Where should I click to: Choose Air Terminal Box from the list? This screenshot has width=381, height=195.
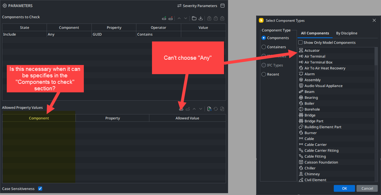336,62
